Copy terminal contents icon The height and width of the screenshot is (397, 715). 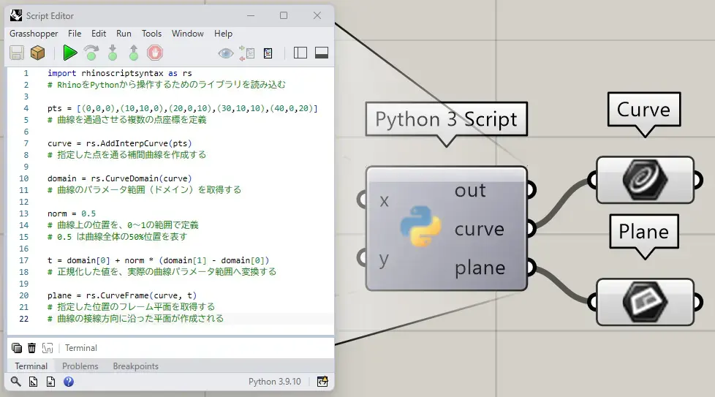(17, 348)
